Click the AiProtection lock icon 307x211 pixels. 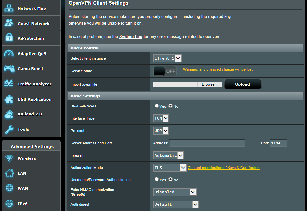point(9,37)
